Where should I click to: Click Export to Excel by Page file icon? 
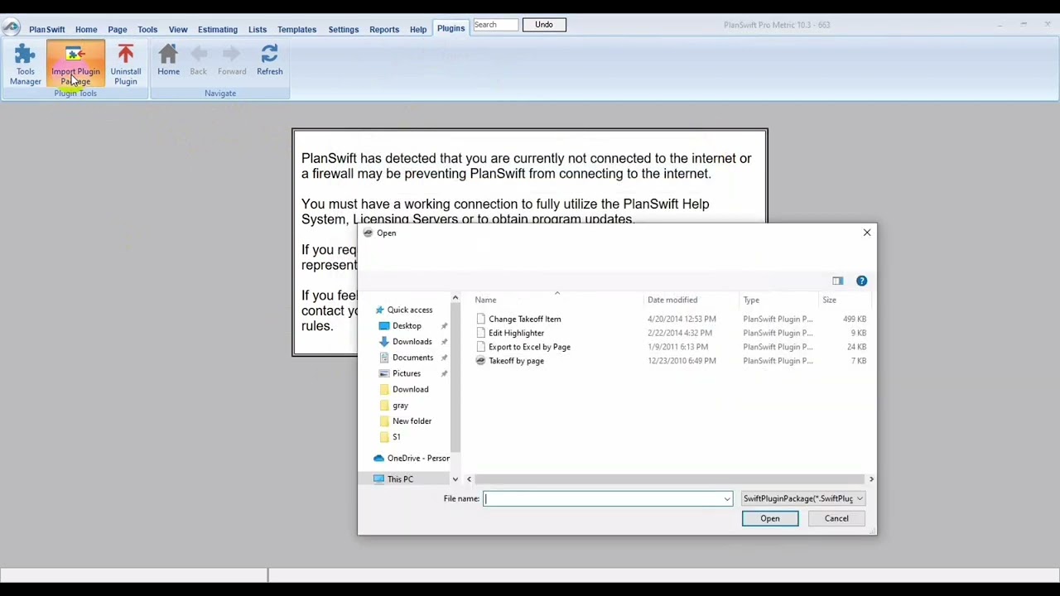[480, 347]
